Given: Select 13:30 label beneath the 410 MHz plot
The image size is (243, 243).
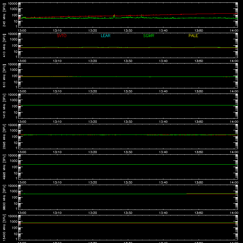Looking at the screenshot, I should (x=128, y=61).
